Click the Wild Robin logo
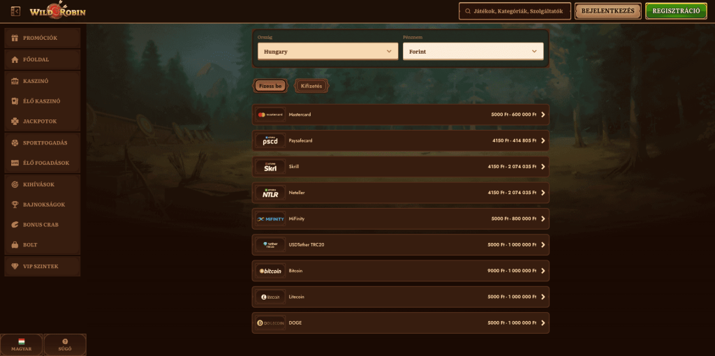This screenshot has width=715, height=356. point(56,11)
